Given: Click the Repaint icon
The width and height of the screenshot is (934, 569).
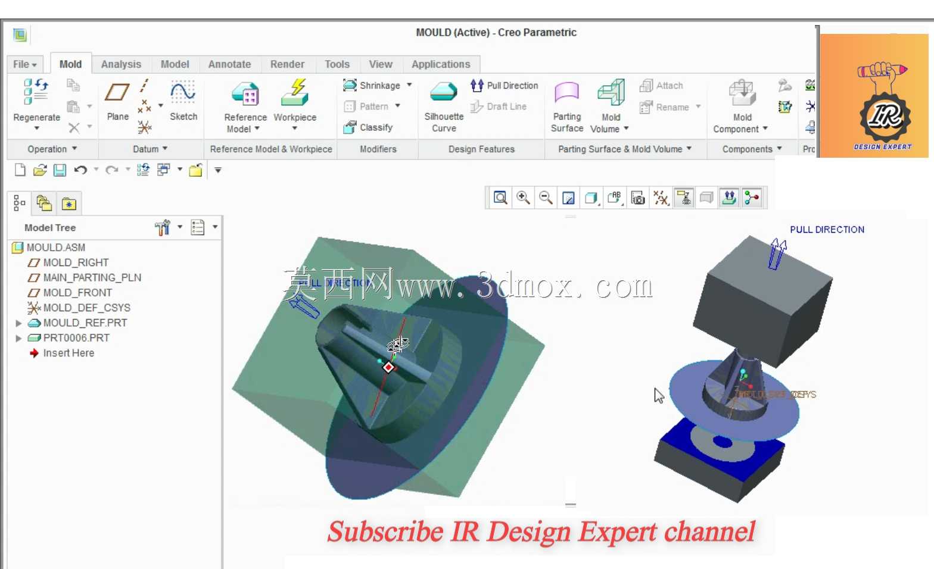Looking at the screenshot, I should click(x=568, y=198).
